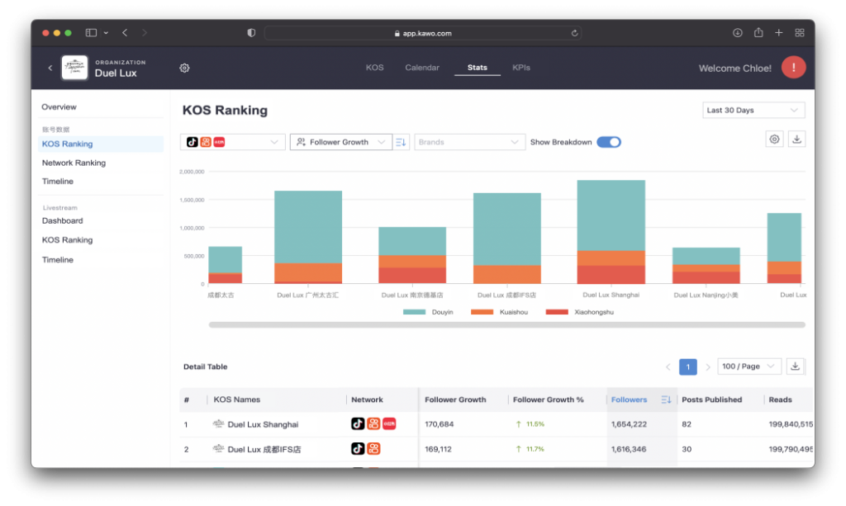Download the KOS Ranking chart
This screenshot has width=846, height=506.
pyautogui.click(x=796, y=140)
